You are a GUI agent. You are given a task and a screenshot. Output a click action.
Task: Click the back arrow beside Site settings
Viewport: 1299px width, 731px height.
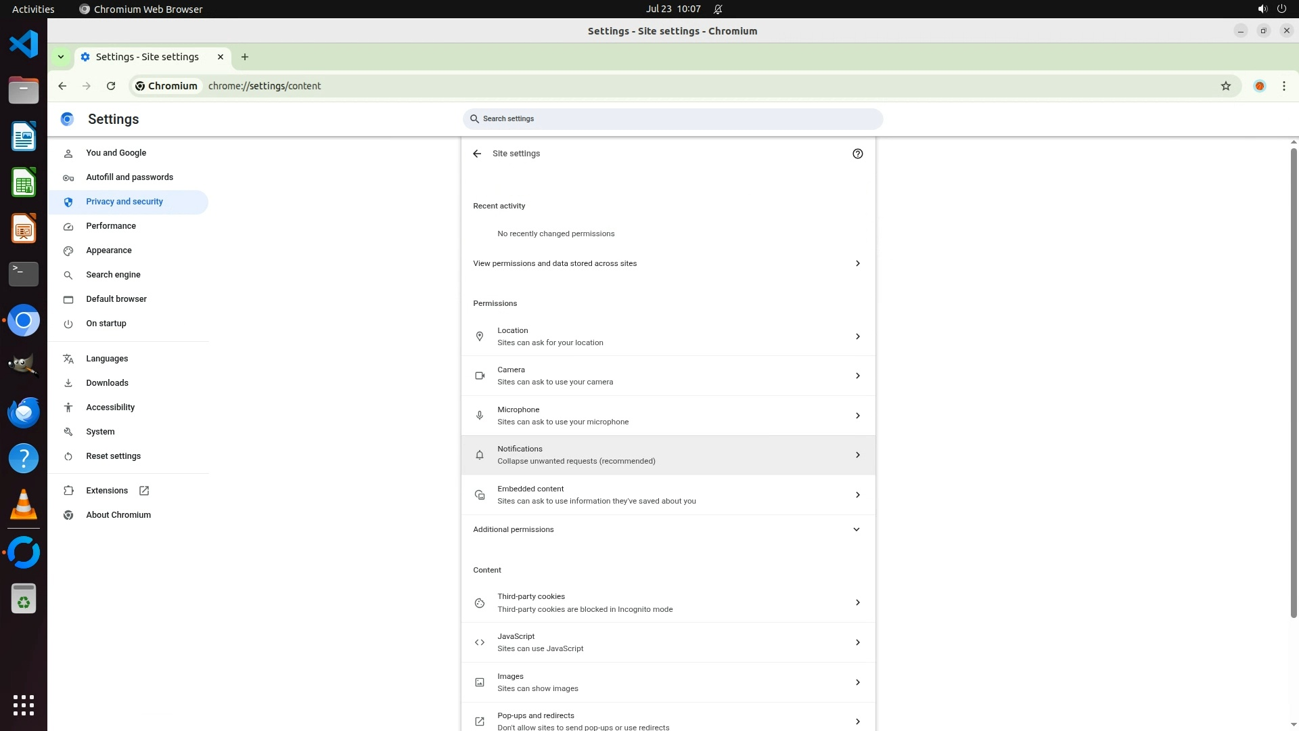click(x=477, y=154)
